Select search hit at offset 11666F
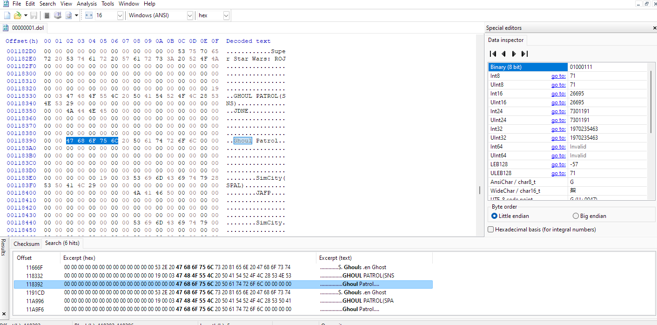This screenshot has height=325, width=657. tap(223, 267)
